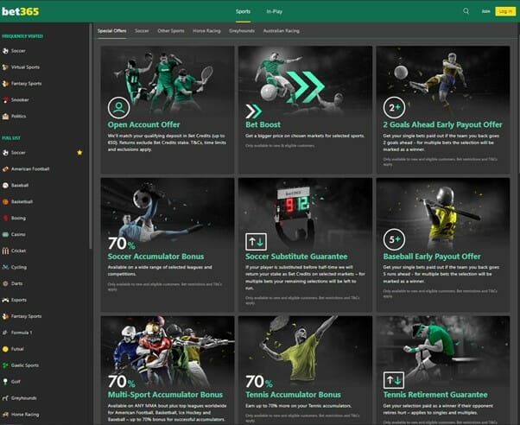Open Soccer Substitute Guarantee title

[296, 257]
